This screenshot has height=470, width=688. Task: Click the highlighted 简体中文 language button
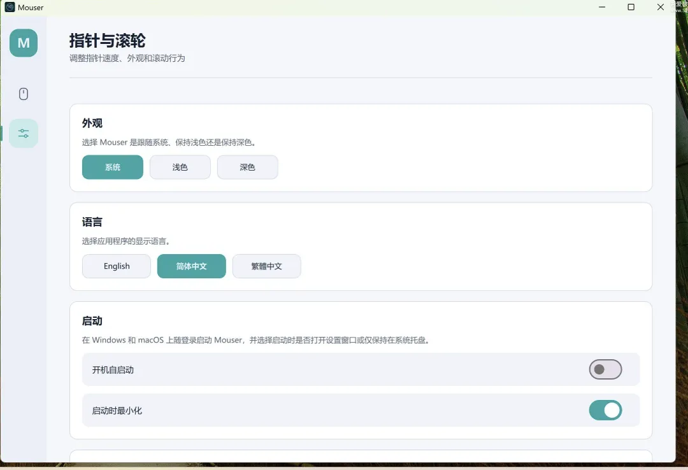tap(191, 266)
